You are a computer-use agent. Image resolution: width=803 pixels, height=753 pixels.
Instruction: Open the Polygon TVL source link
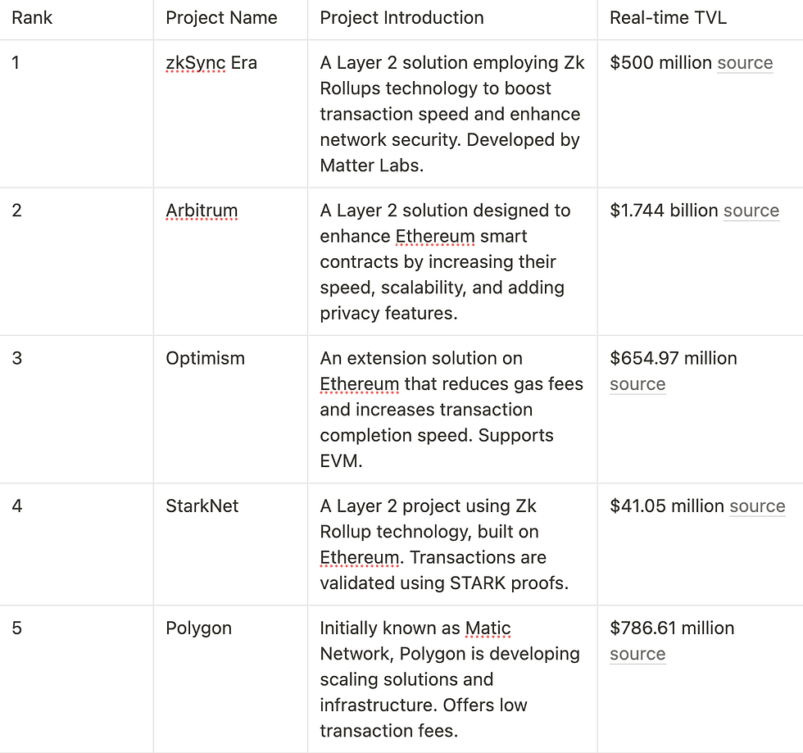click(x=637, y=654)
